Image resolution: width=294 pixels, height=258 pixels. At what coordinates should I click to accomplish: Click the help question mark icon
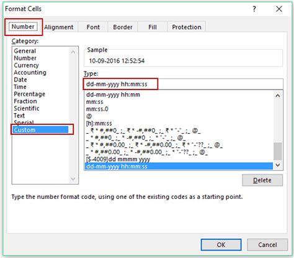254,9
